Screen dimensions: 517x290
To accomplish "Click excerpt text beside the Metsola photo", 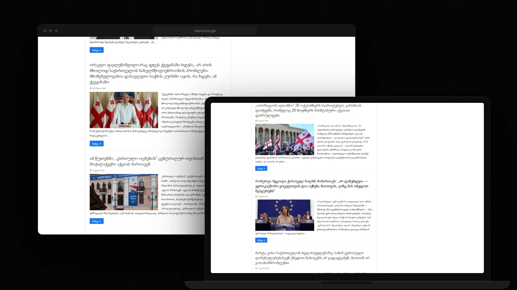I will [344, 215].
